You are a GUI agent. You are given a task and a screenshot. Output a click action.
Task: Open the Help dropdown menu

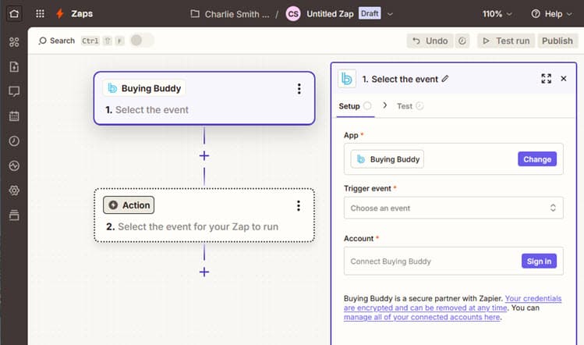(x=551, y=14)
